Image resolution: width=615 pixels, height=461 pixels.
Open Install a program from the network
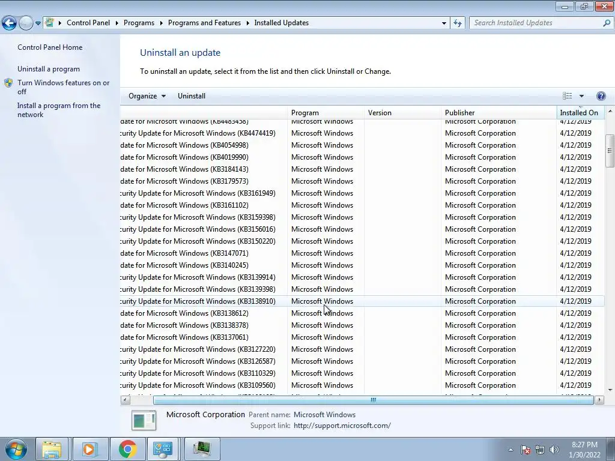pyautogui.click(x=59, y=110)
